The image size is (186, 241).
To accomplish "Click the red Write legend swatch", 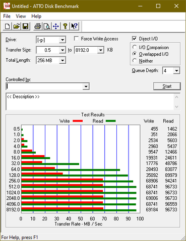I will coord(78,121).
